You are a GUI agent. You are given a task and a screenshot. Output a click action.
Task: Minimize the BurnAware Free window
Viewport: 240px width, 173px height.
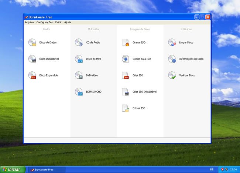197,17
